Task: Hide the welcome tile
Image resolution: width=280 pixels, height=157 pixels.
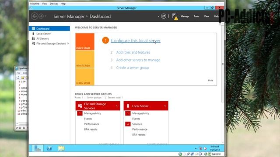Action: pyautogui.click(x=210, y=80)
